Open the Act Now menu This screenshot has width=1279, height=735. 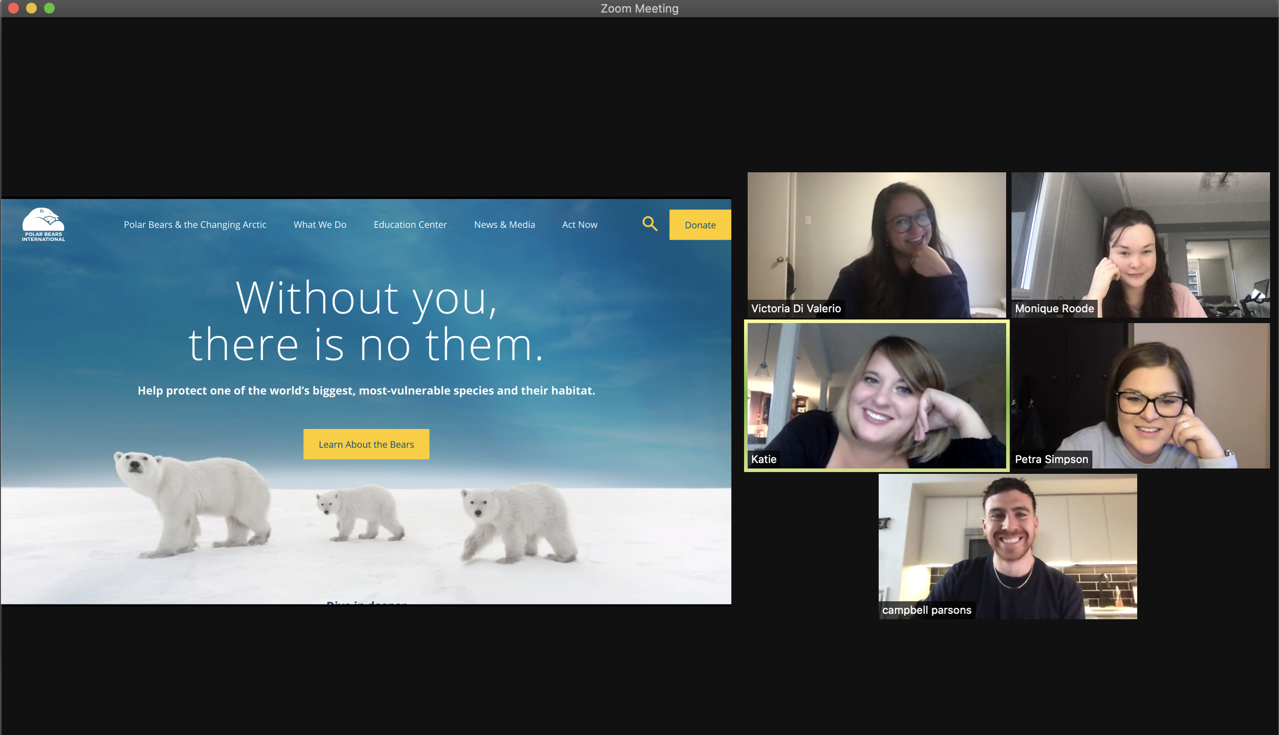(579, 224)
